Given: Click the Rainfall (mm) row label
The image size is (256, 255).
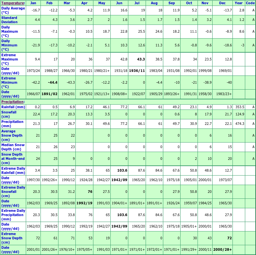Looking at the screenshot, I should pyautogui.click(x=13, y=107).
